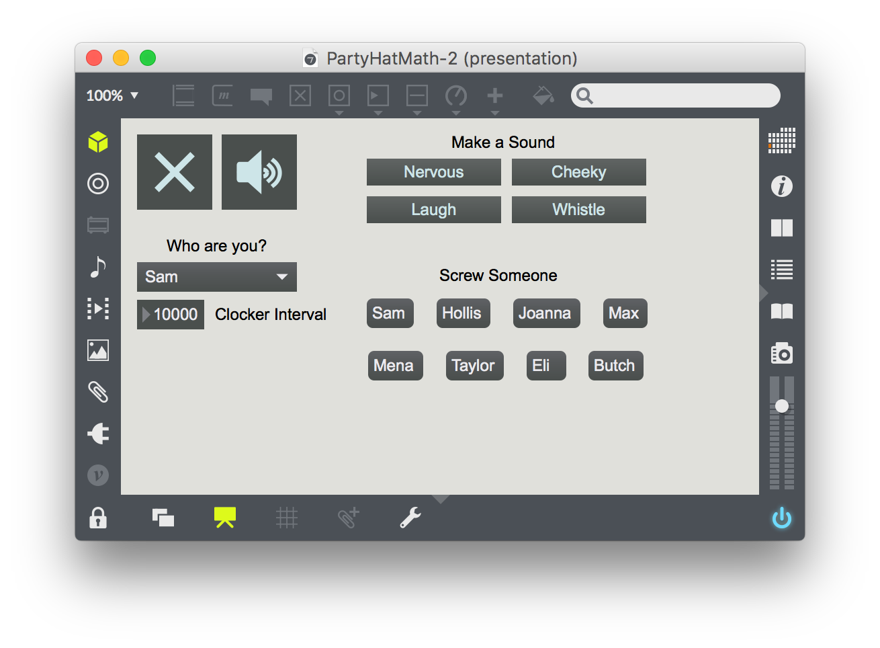This screenshot has height=648, width=880.
Task: Click the new view of patcher icon
Action: pyautogui.click(x=163, y=518)
